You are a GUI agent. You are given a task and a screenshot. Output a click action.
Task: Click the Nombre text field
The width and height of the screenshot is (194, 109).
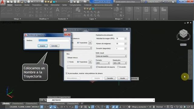click(53, 40)
